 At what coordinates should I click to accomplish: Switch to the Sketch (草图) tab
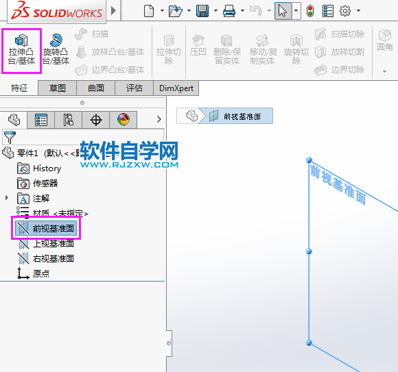tap(58, 88)
